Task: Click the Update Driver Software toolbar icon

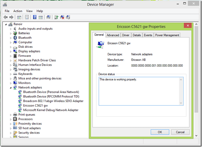Action: [x=56, y=17]
